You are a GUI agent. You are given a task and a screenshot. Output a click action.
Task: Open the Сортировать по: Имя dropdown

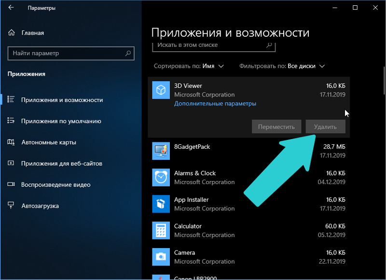tap(189, 66)
